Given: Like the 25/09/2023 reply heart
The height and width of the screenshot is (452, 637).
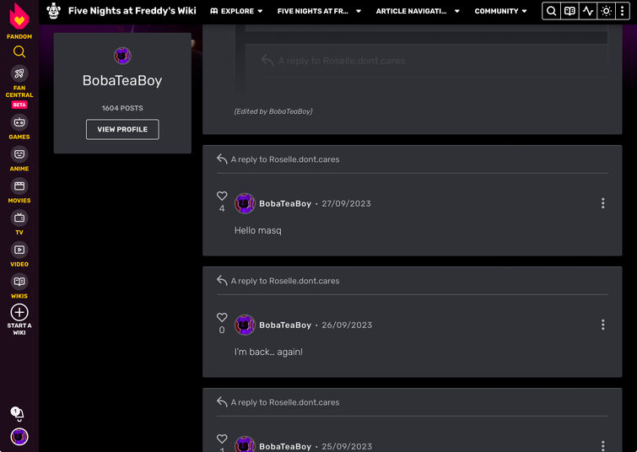Looking at the screenshot, I should click(222, 439).
